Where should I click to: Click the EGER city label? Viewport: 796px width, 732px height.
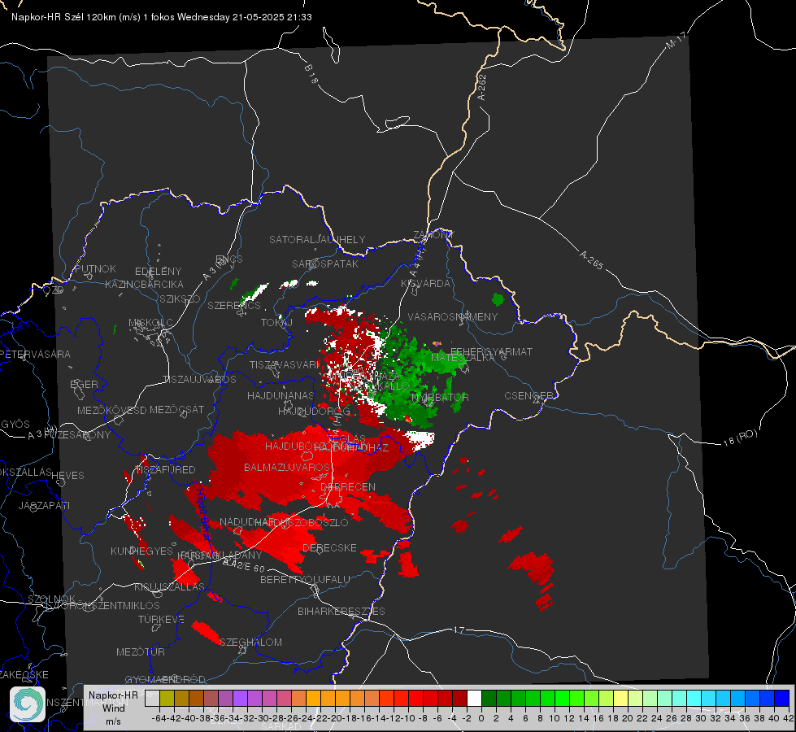tap(85, 384)
